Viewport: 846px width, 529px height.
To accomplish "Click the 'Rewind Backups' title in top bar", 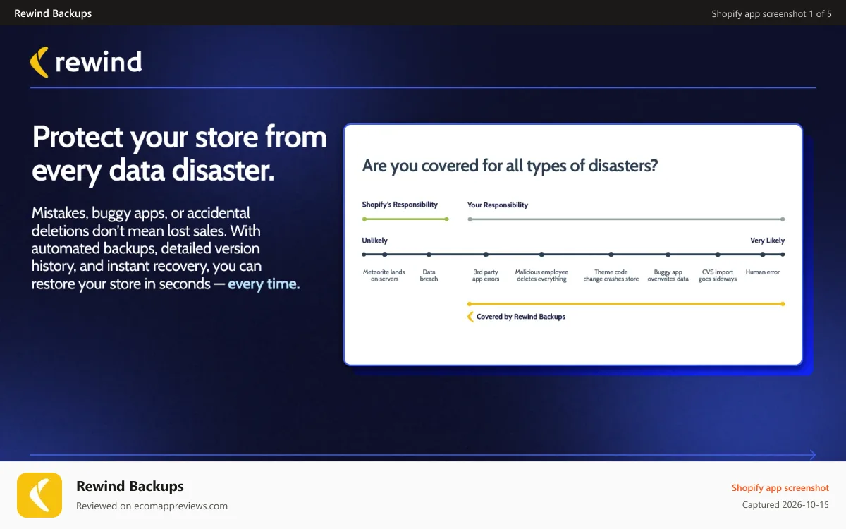I will click(x=53, y=13).
